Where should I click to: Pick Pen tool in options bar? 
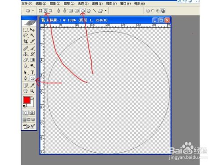59,11
